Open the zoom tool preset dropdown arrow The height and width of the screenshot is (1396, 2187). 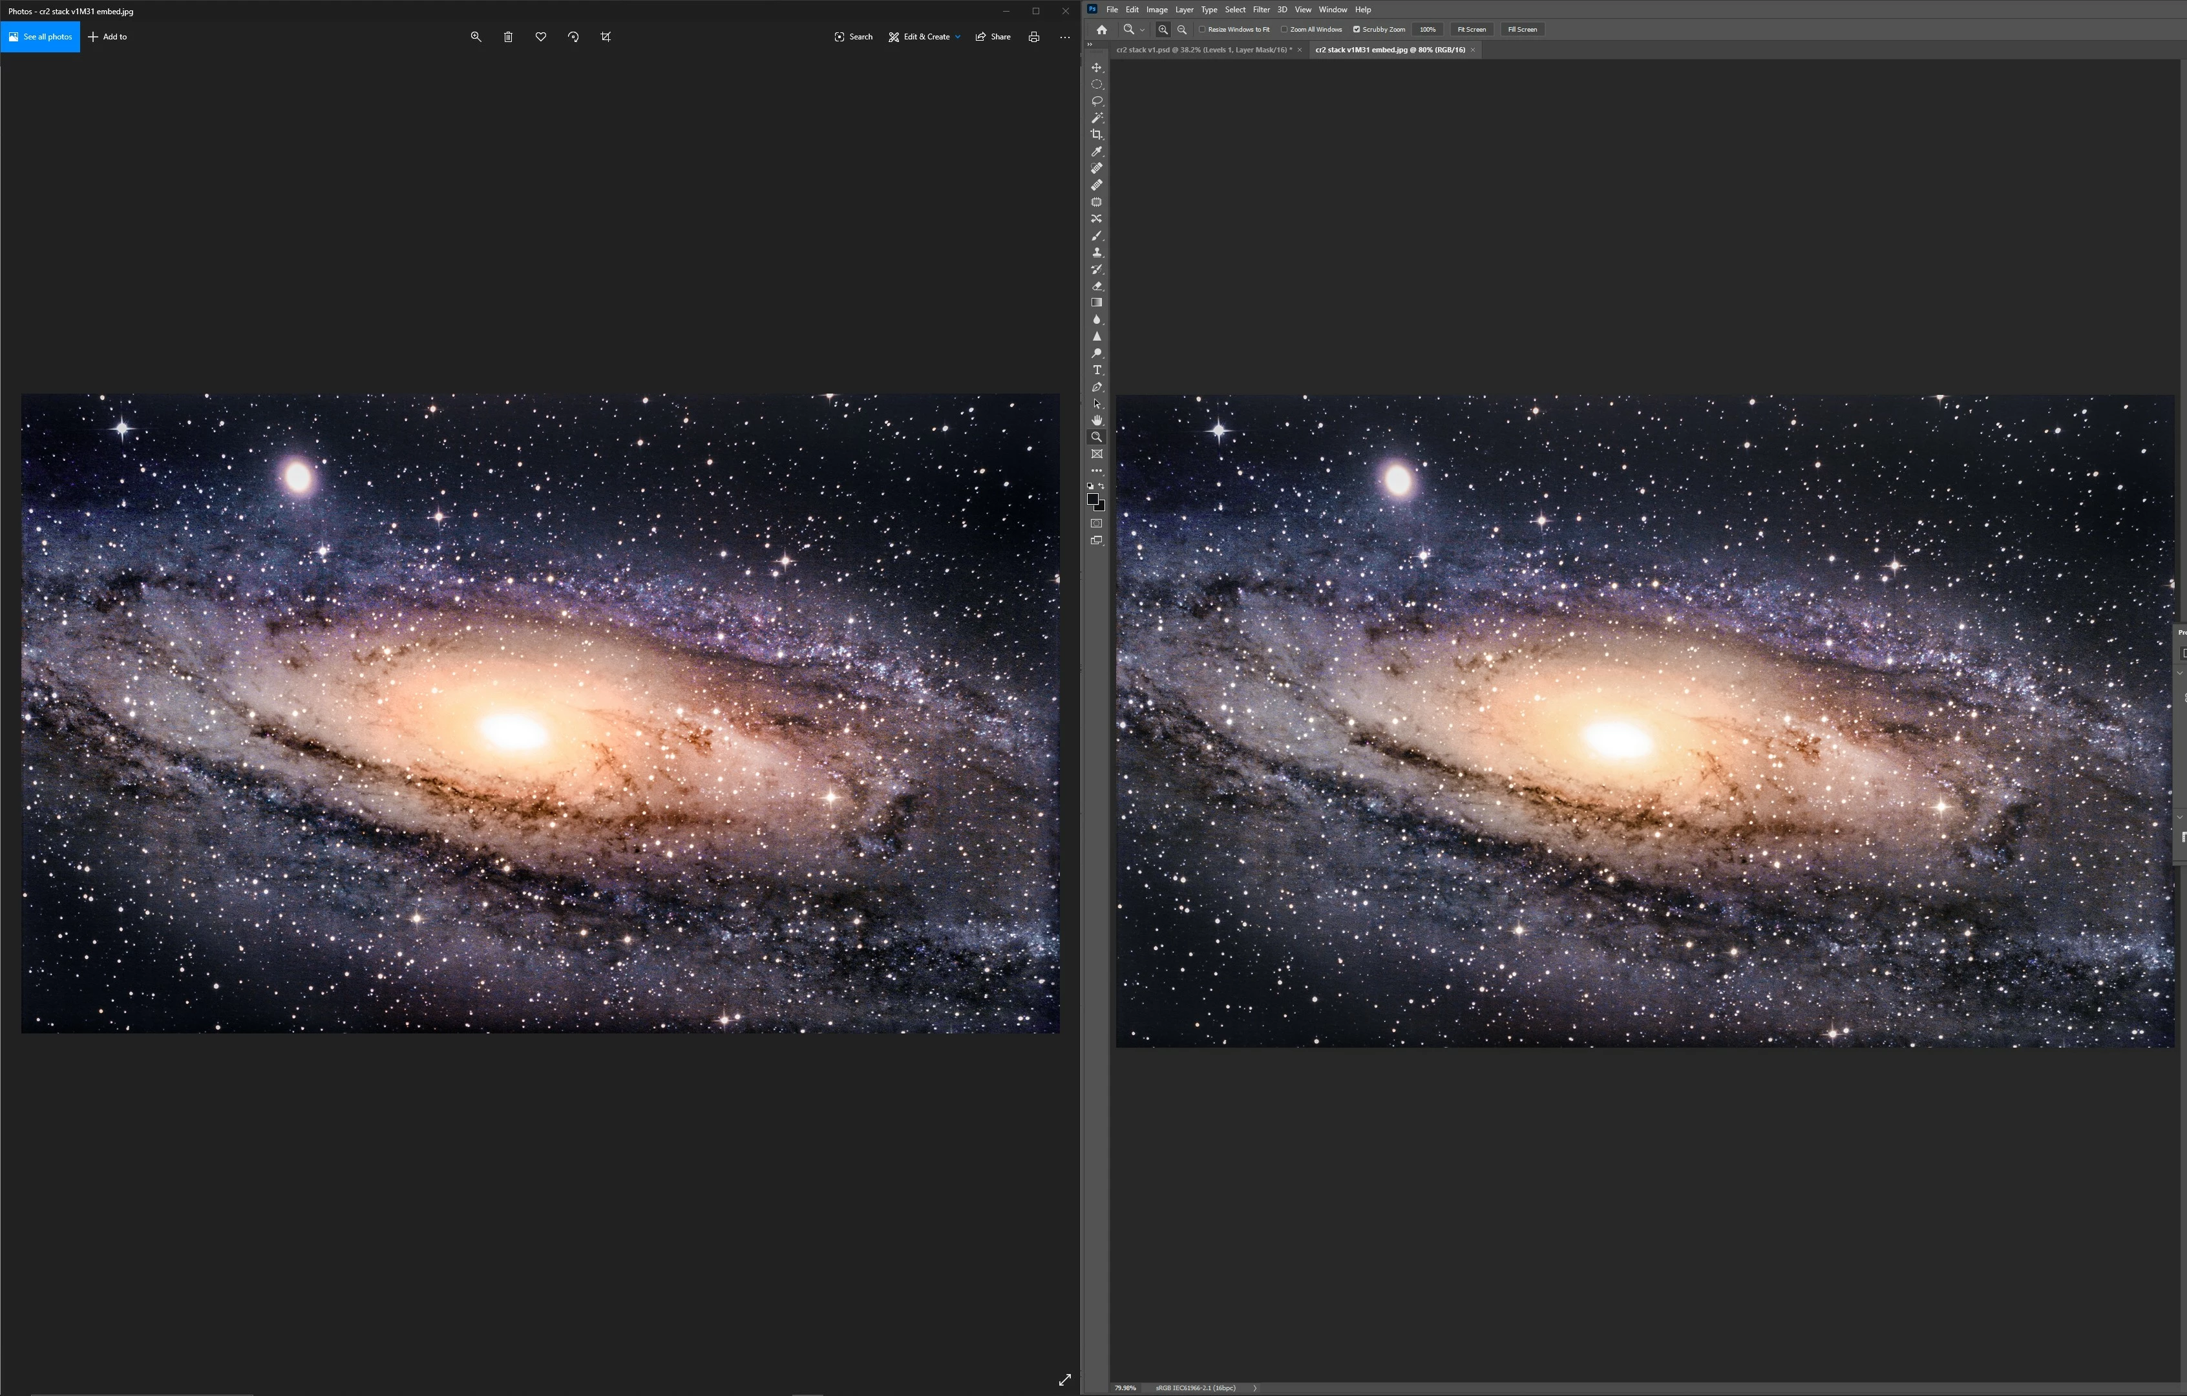[x=1143, y=30]
